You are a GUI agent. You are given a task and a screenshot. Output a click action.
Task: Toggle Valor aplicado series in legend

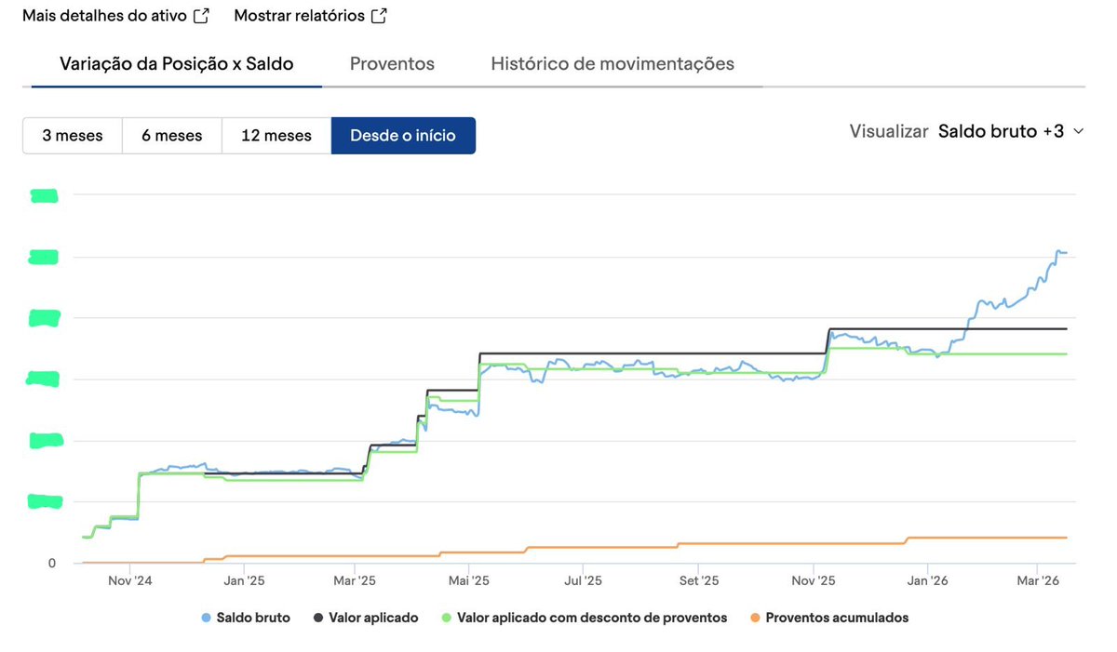tap(366, 618)
